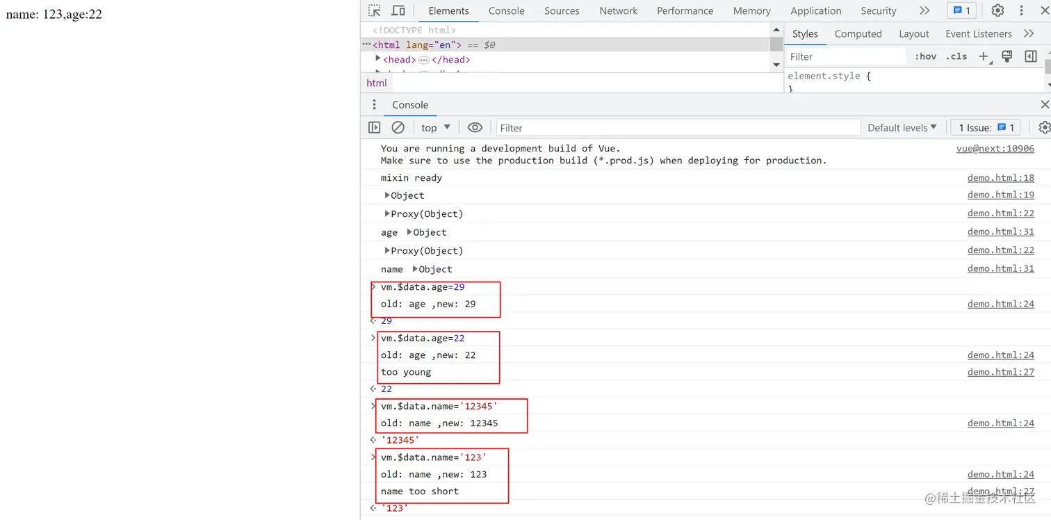
Task: Open the Memory tab
Action: pyautogui.click(x=751, y=10)
